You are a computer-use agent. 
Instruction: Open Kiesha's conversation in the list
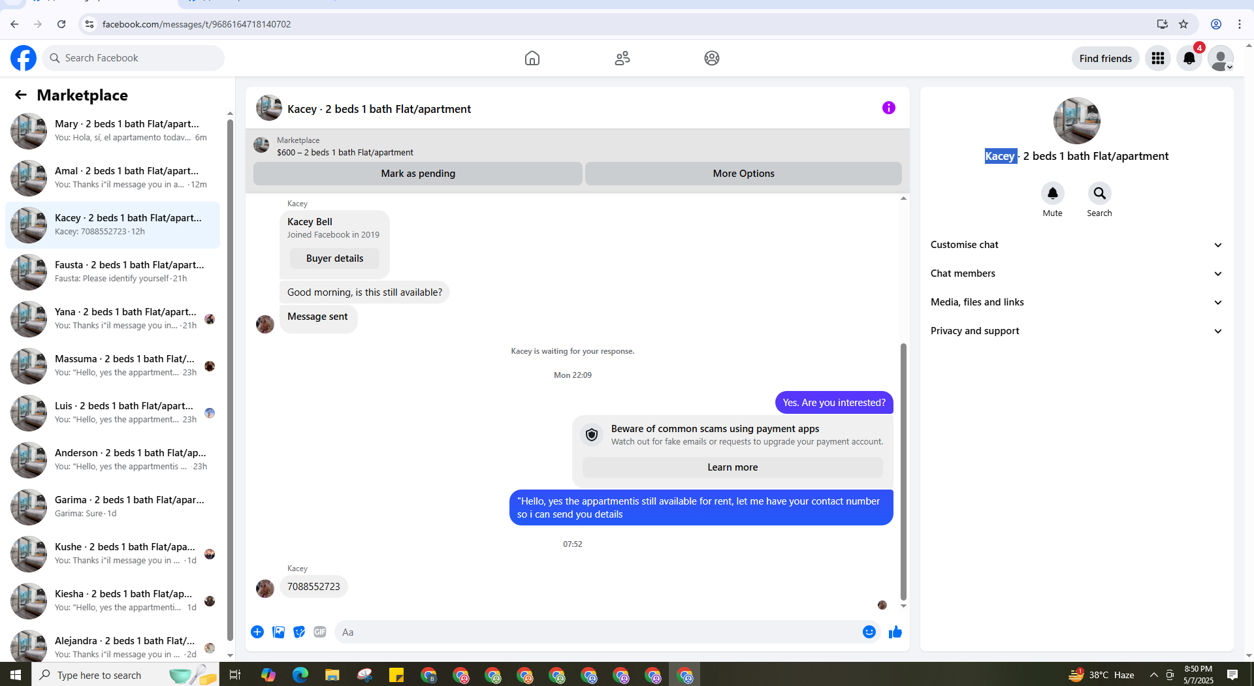112,600
